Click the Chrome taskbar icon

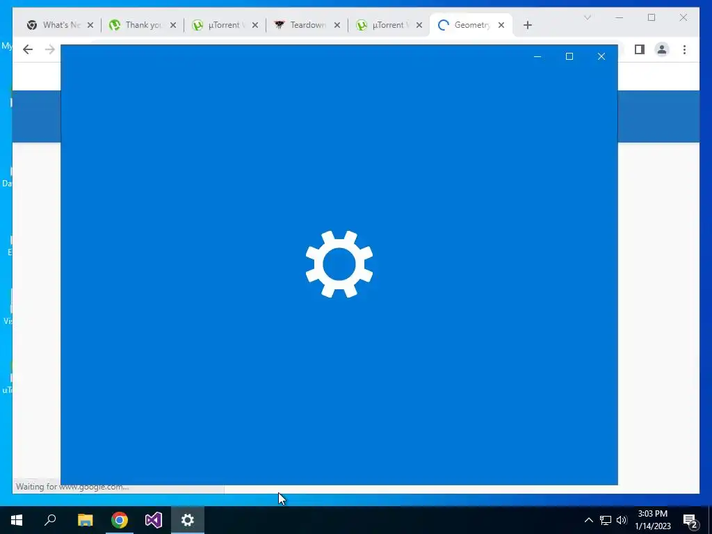120,520
